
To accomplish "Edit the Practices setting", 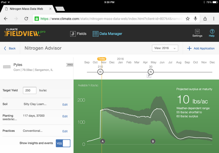I will pos(65,131).
